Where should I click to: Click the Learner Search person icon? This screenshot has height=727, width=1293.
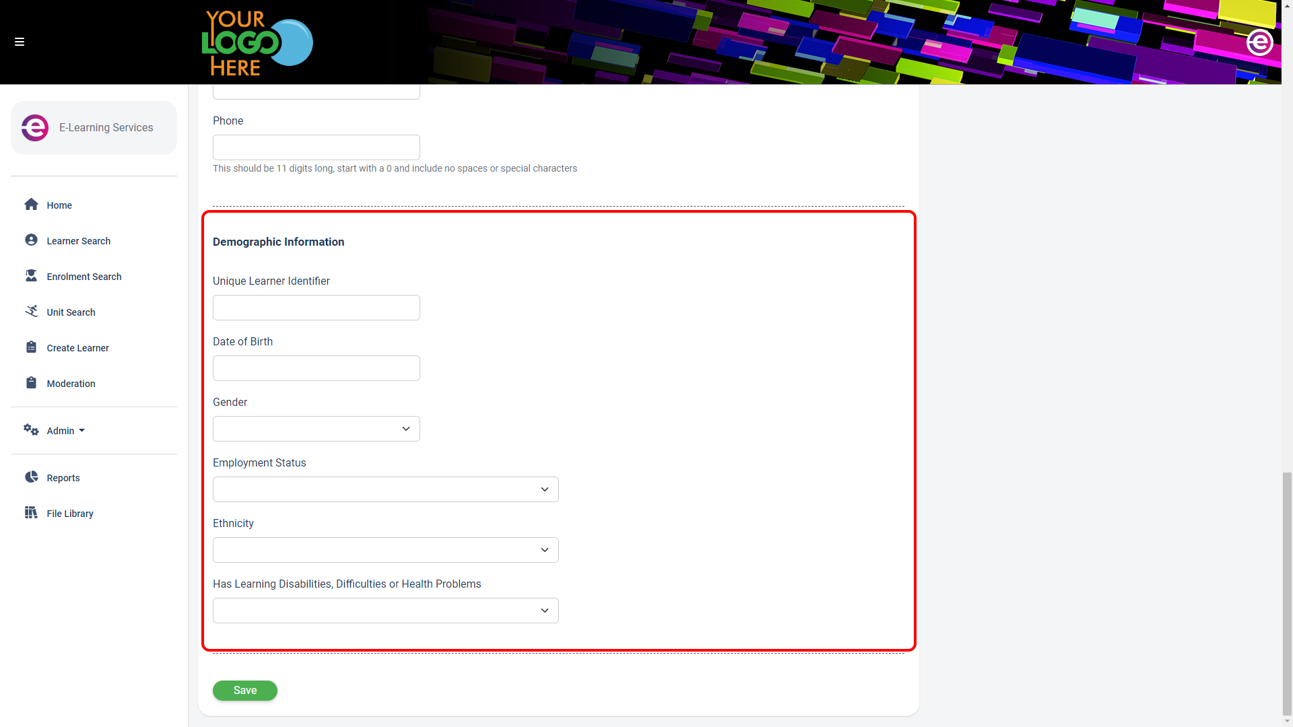pyautogui.click(x=31, y=240)
